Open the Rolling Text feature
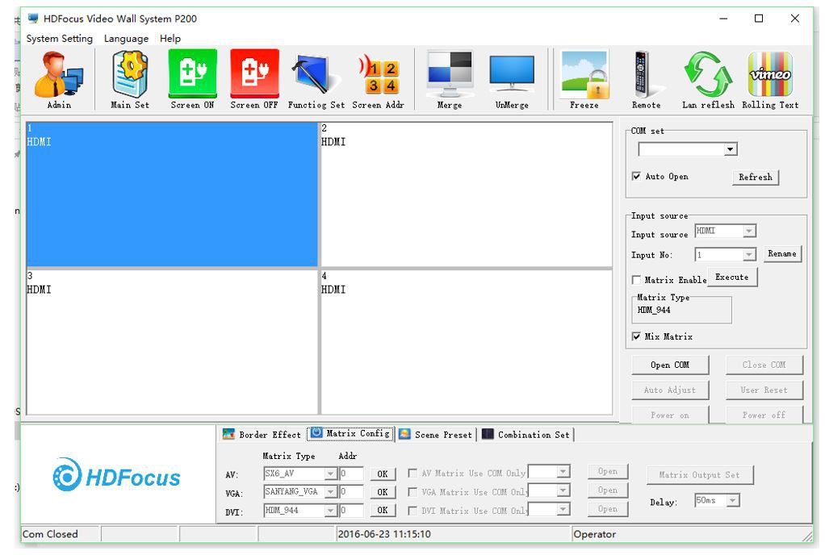Screen dimensions: 825x555 click(x=772, y=77)
